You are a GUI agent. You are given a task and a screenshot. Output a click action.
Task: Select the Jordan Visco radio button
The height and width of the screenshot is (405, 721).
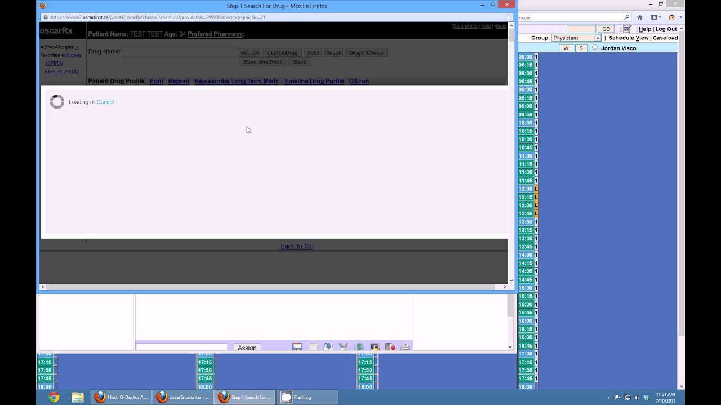(595, 48)
